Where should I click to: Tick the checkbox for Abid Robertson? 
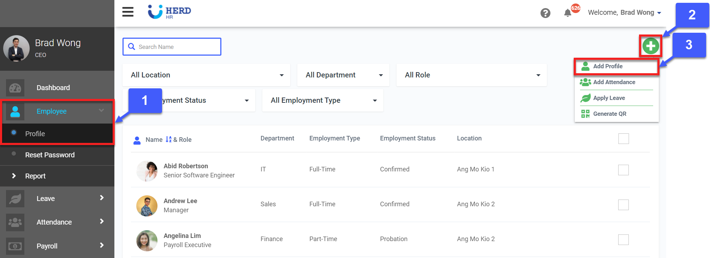tap(623, 170)
